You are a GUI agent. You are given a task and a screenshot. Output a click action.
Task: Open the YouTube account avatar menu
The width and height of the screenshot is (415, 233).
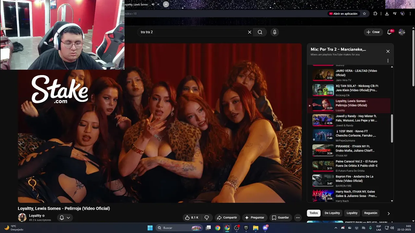[402, 32]
